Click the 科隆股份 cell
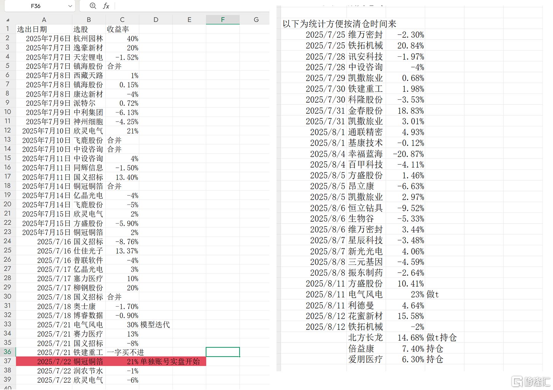The width and height of the screenshot is (553, 390). (366, 100)
